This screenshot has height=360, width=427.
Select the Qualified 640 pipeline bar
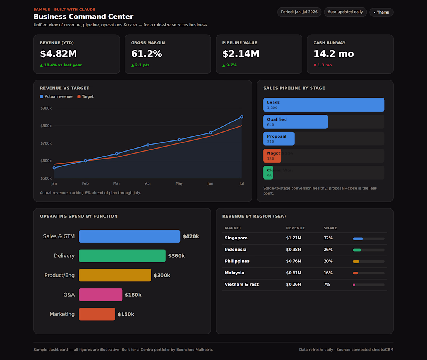(295, 122)
